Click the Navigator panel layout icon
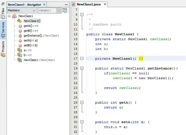Image resolution: width=186 pixels, height=135 pixels. coord(65,10)
